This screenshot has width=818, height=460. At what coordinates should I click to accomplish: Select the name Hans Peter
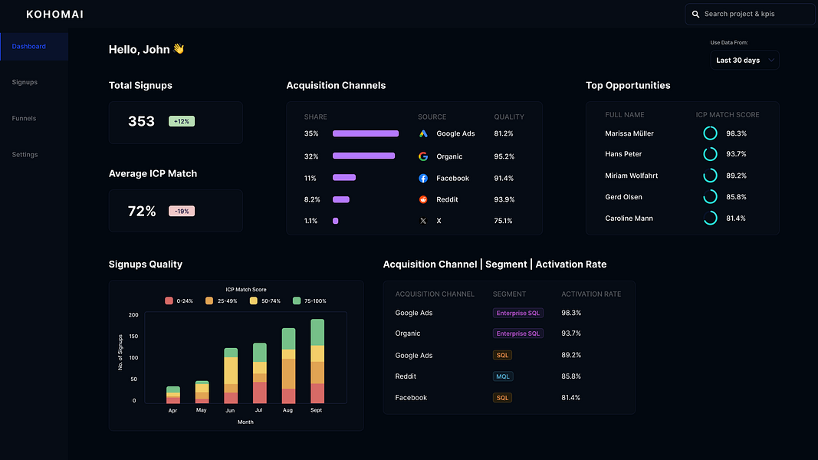(623, 154)
